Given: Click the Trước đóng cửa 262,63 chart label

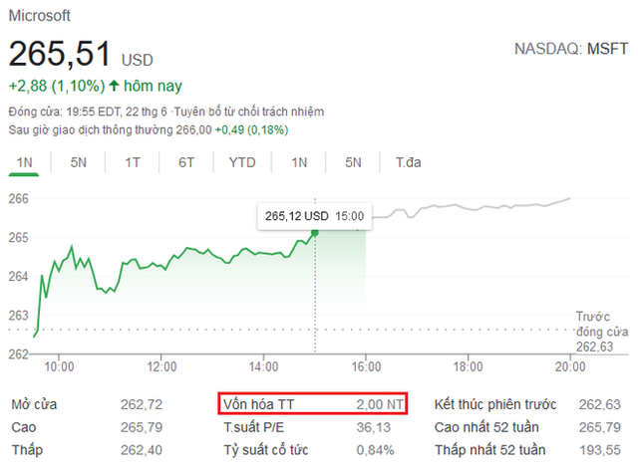Looking at the screenshot, I should coord(600,332).
